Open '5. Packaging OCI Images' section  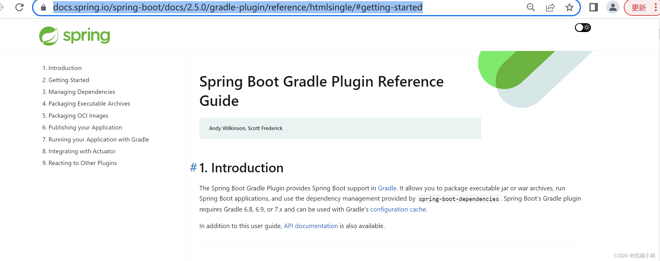click(x=75, y=116)
